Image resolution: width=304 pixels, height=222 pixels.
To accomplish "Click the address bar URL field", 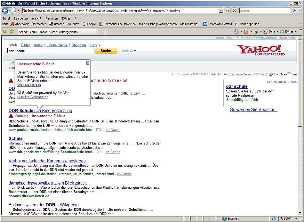I will (122, 11).
